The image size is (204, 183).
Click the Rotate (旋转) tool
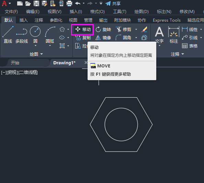point(103,30)
